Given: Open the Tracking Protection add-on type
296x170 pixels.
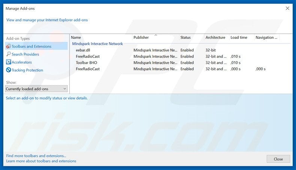Looking at the screenshot, I should 27,70.
